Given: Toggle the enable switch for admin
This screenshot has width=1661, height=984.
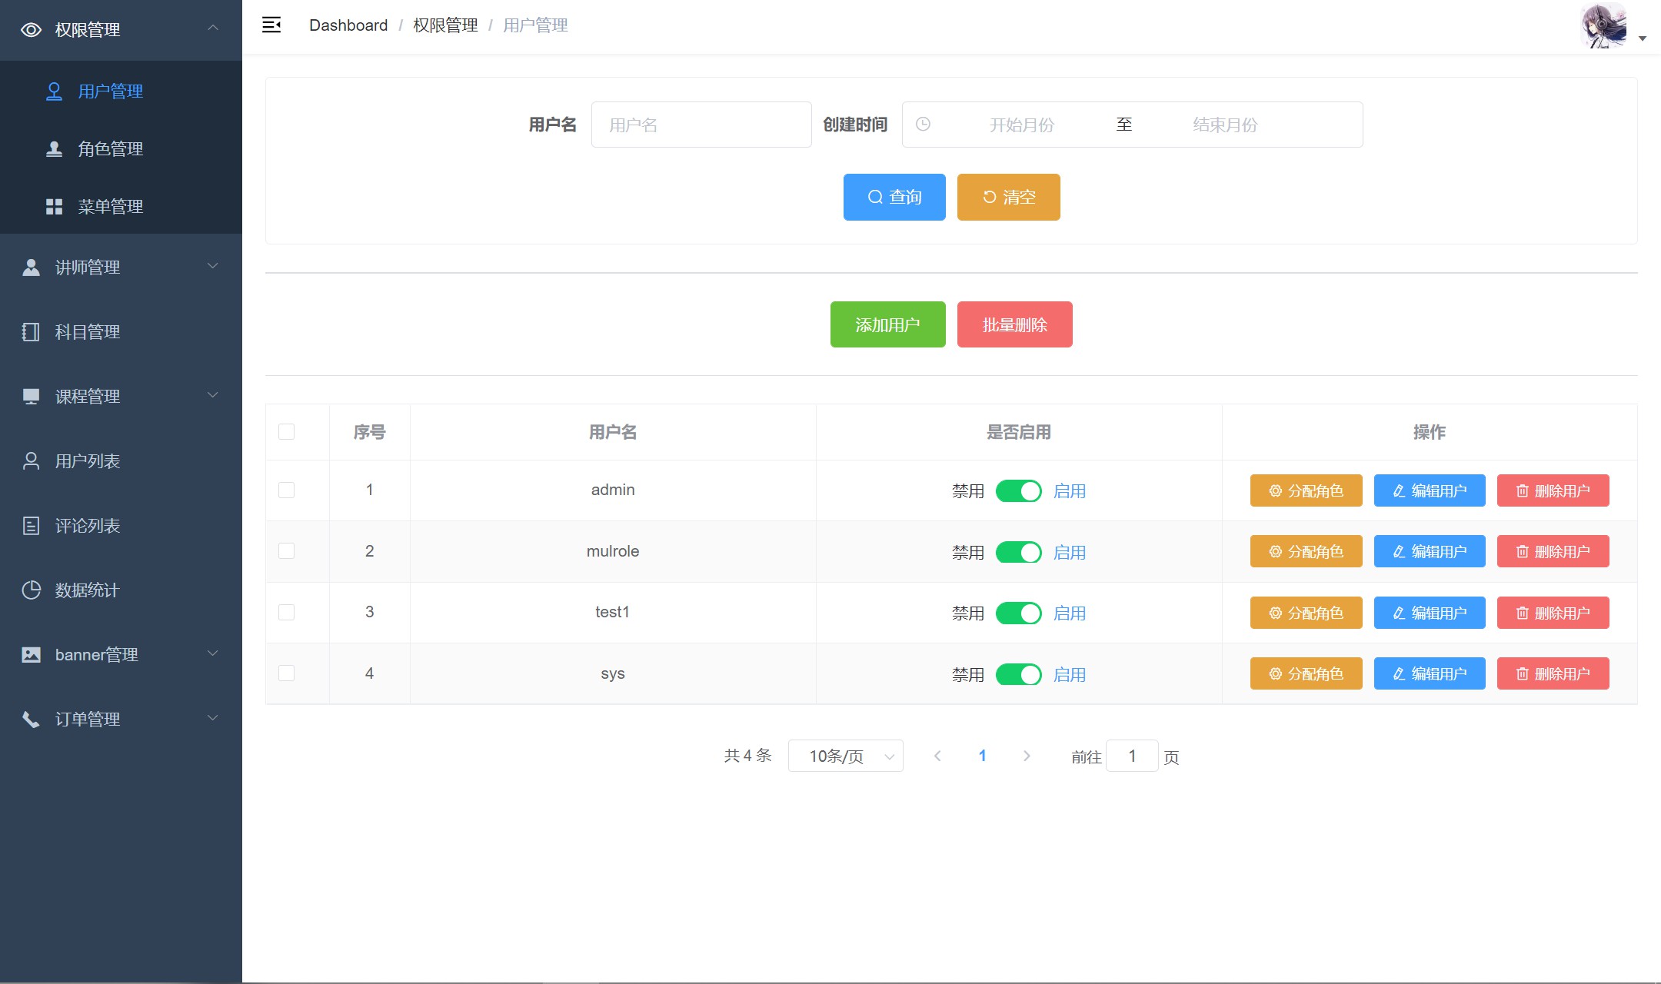Looking at the screenshot, I should (x=1018, y=491).
